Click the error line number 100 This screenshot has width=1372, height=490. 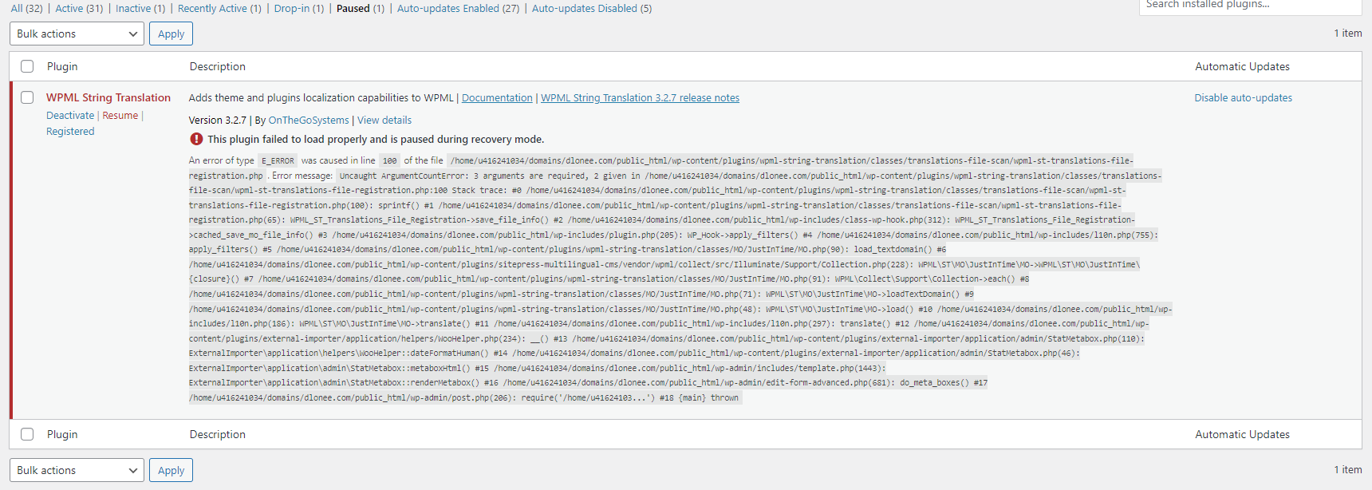(x=389, y=160)
